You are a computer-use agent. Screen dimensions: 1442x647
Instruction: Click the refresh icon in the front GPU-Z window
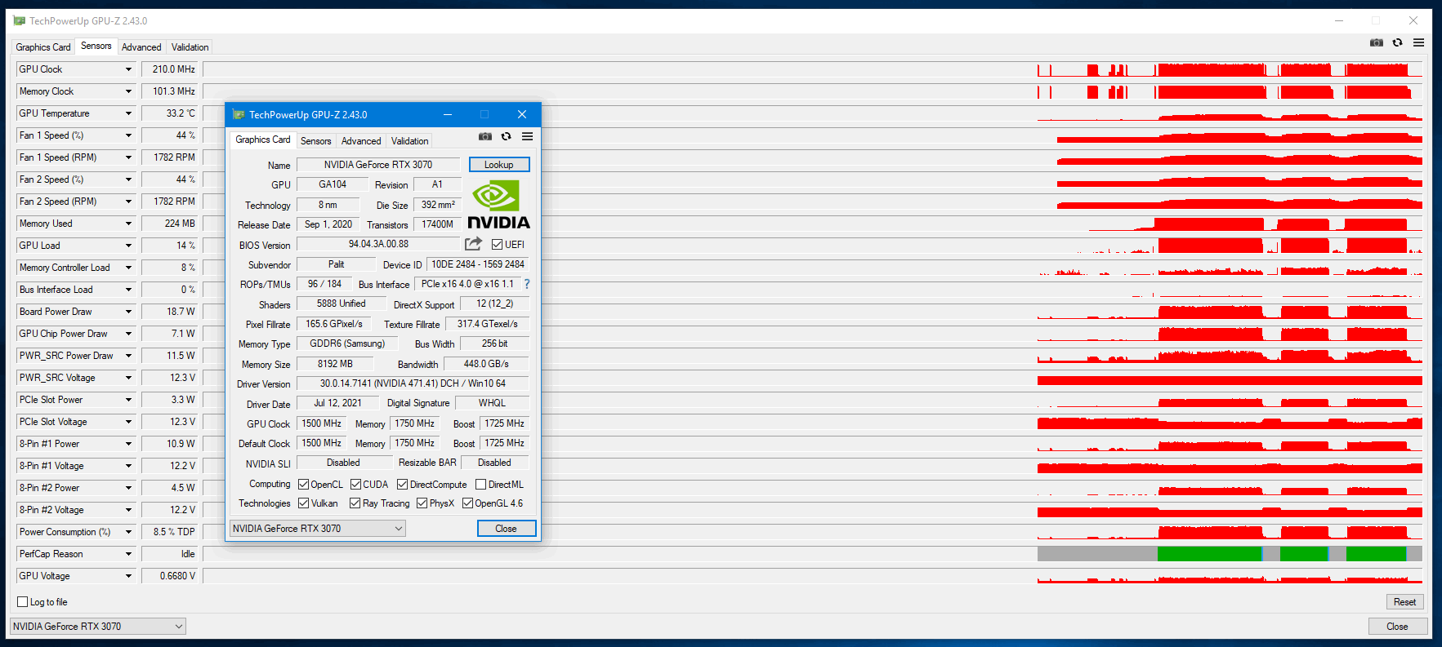coord(507,136)
